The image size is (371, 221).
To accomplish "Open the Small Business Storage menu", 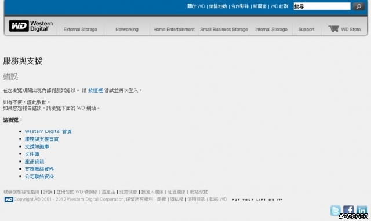I will [224, 30].
